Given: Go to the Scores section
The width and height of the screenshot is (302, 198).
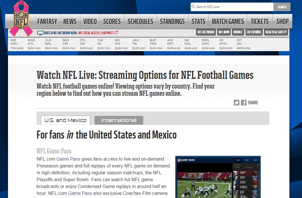Looking at the screenshot, I should click(x=112, y=21).
